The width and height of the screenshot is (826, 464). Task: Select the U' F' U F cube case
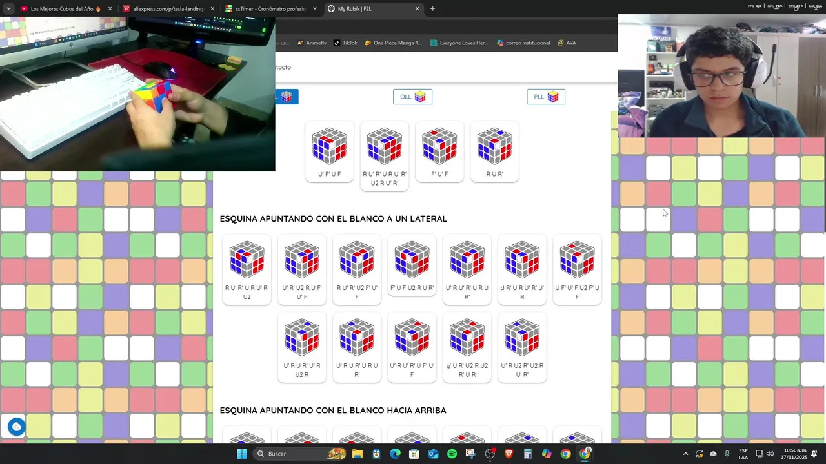click(x=329, y=151)
